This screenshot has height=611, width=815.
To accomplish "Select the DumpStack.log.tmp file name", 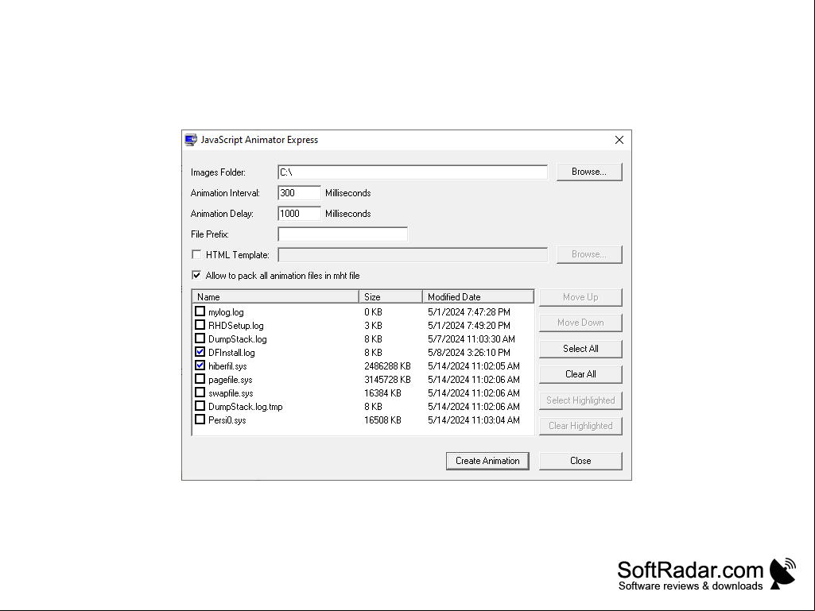I will coord(246,407).
